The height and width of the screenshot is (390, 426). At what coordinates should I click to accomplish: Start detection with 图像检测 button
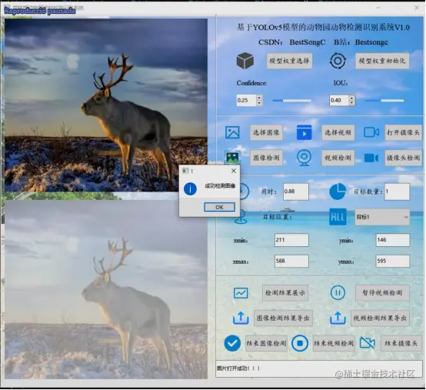click(266, 158)
